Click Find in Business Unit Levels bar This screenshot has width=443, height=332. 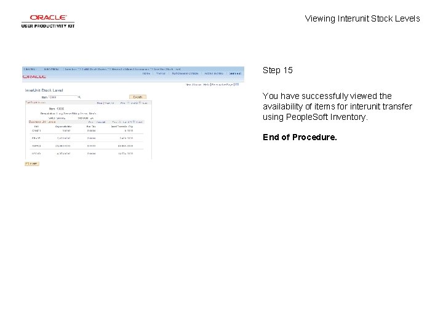pos(90,122)
